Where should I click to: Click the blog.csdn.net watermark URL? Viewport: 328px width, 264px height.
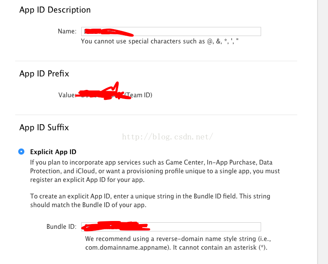(x=167, y=137)
